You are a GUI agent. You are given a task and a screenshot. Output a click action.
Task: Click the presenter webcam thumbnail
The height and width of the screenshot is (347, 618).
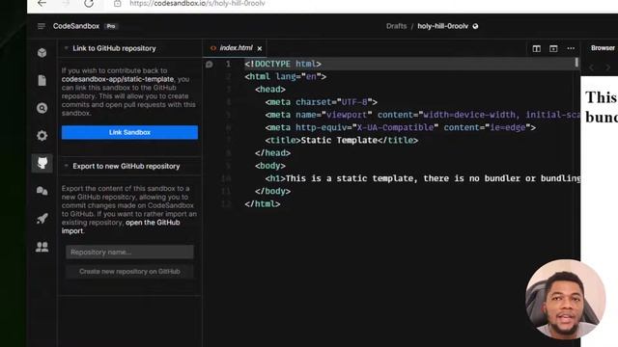click(566, 299)
